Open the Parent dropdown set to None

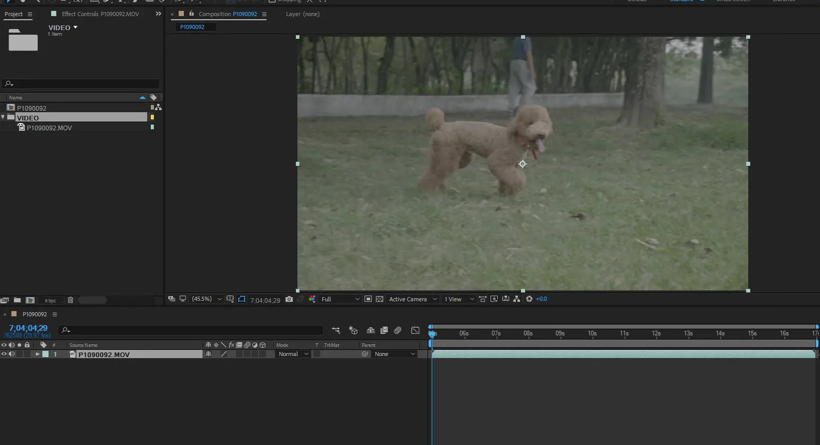(x=395, y=354)
